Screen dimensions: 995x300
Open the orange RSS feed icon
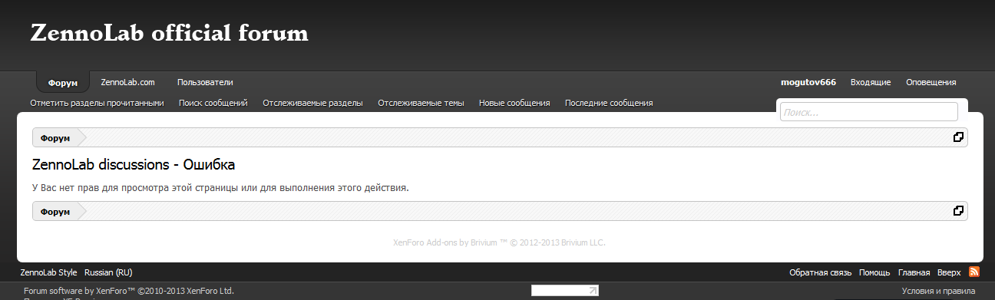974,272
